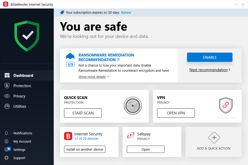The height and width of the screenshot is (165, 248).
Task: Click the plus icon to add quick action
Action: point(214,138)
